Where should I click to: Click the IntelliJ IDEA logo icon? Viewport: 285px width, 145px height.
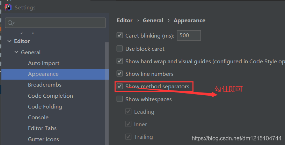click(x=8, y=7)
